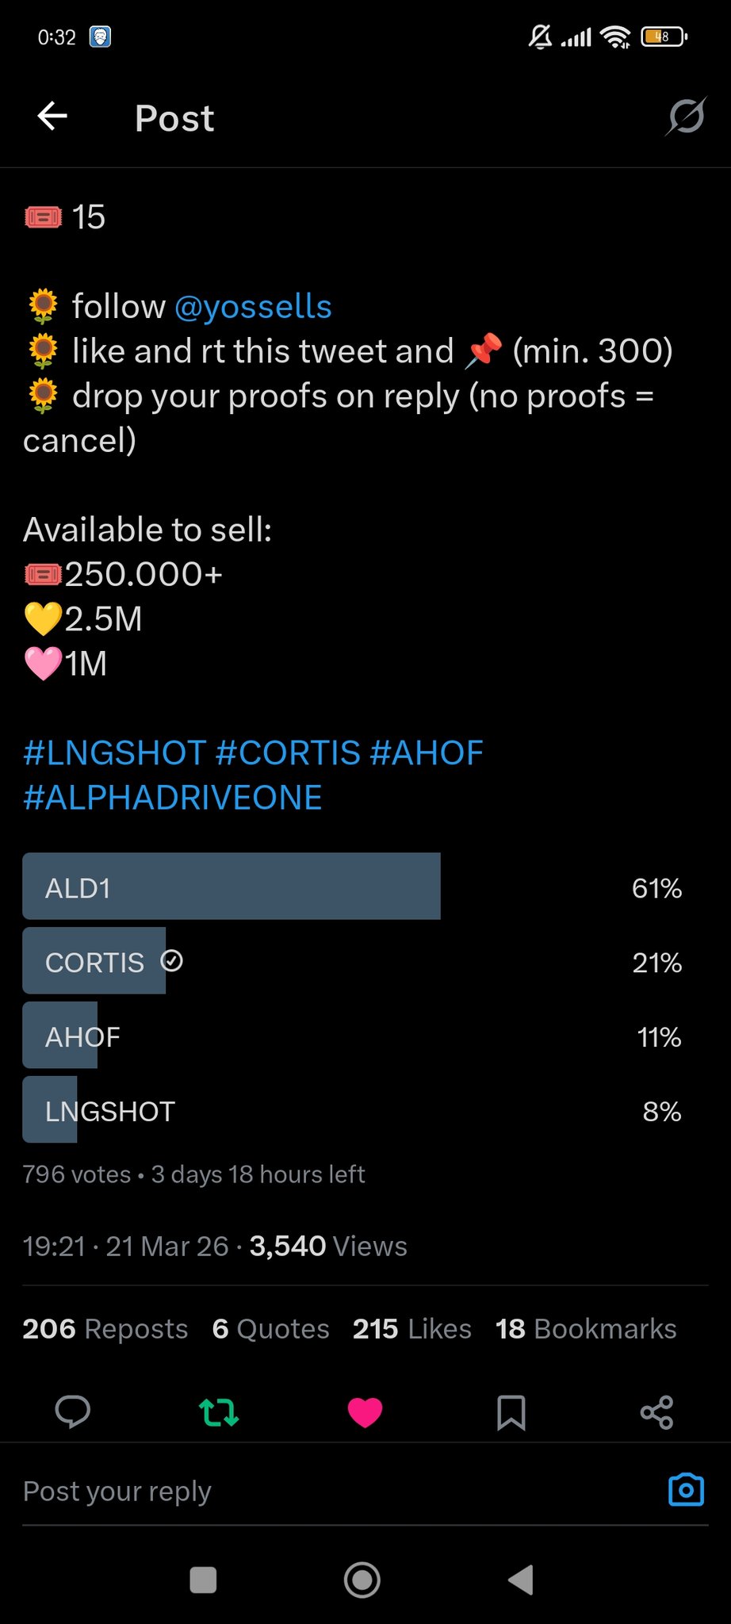
Task: Tap the share icon
Action: 656,1411
